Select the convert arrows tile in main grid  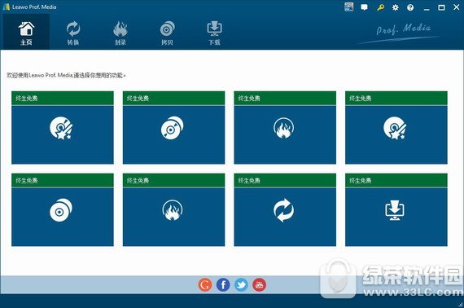(x=285, y=209)
